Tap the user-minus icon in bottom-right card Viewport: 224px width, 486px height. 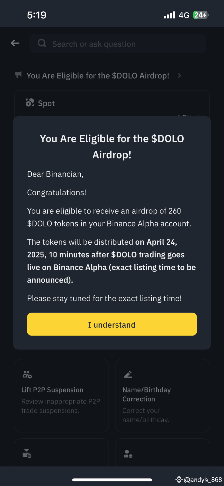coord(128,453)
